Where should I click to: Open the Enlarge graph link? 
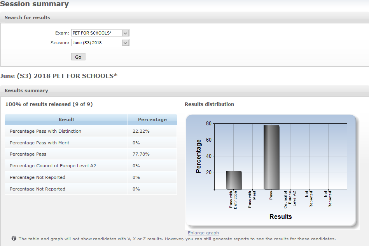tap(203, 233)
